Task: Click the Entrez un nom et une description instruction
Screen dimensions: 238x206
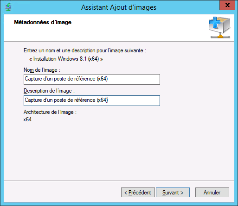Action: 85,50
